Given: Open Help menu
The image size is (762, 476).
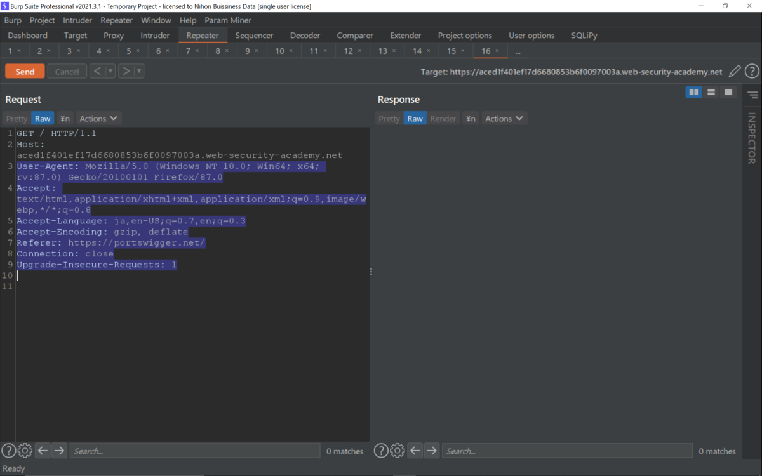Looking at the screenshot, I should (188, 20).
